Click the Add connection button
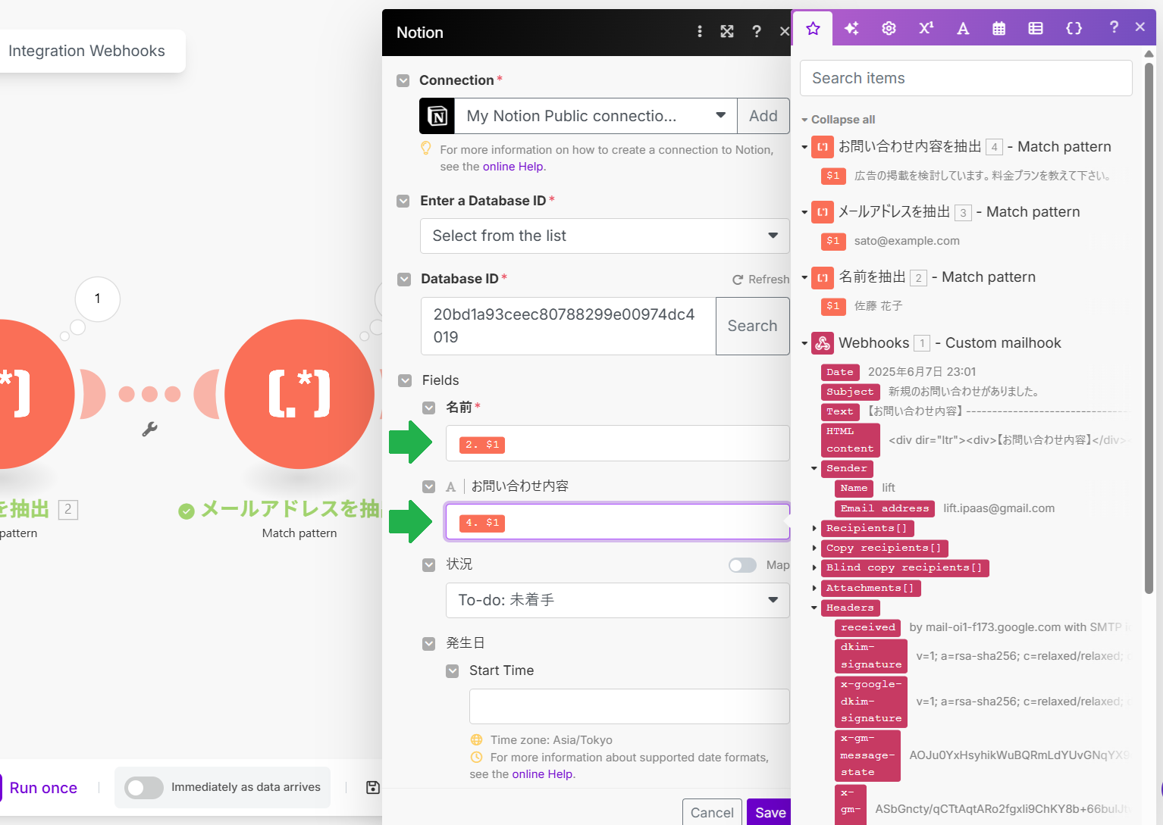The image size is (1163, 825). click(763, 116)
